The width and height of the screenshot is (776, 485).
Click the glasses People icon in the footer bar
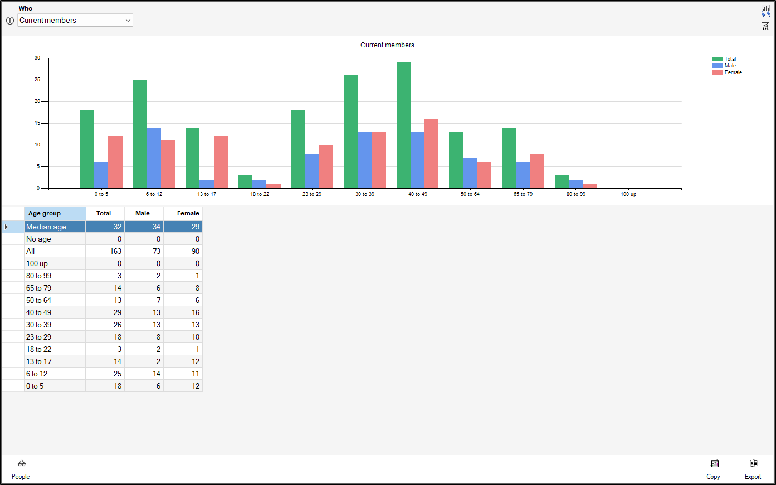tap(21, 463)
